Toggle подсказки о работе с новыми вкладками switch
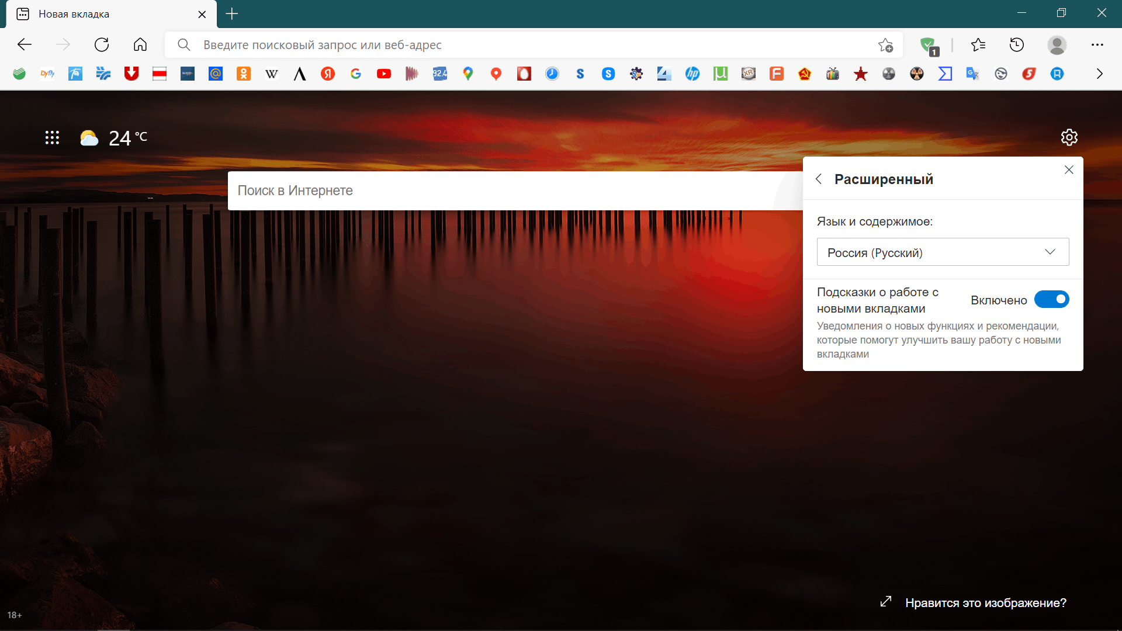Image resolution: width=1122 pixels, height=631 pixels. [1052, 300]
